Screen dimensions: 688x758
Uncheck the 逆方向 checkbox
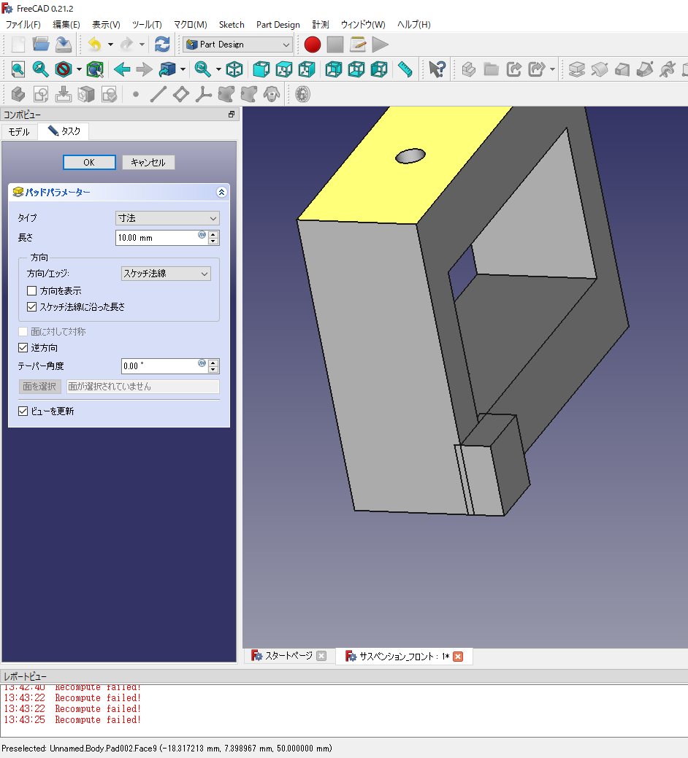pos(23,347)
